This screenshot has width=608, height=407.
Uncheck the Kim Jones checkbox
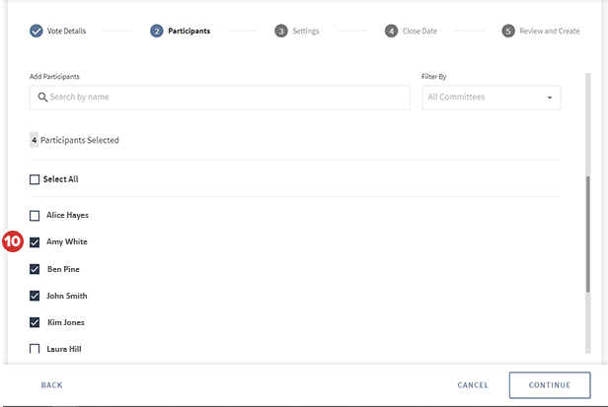coord(35,321)
